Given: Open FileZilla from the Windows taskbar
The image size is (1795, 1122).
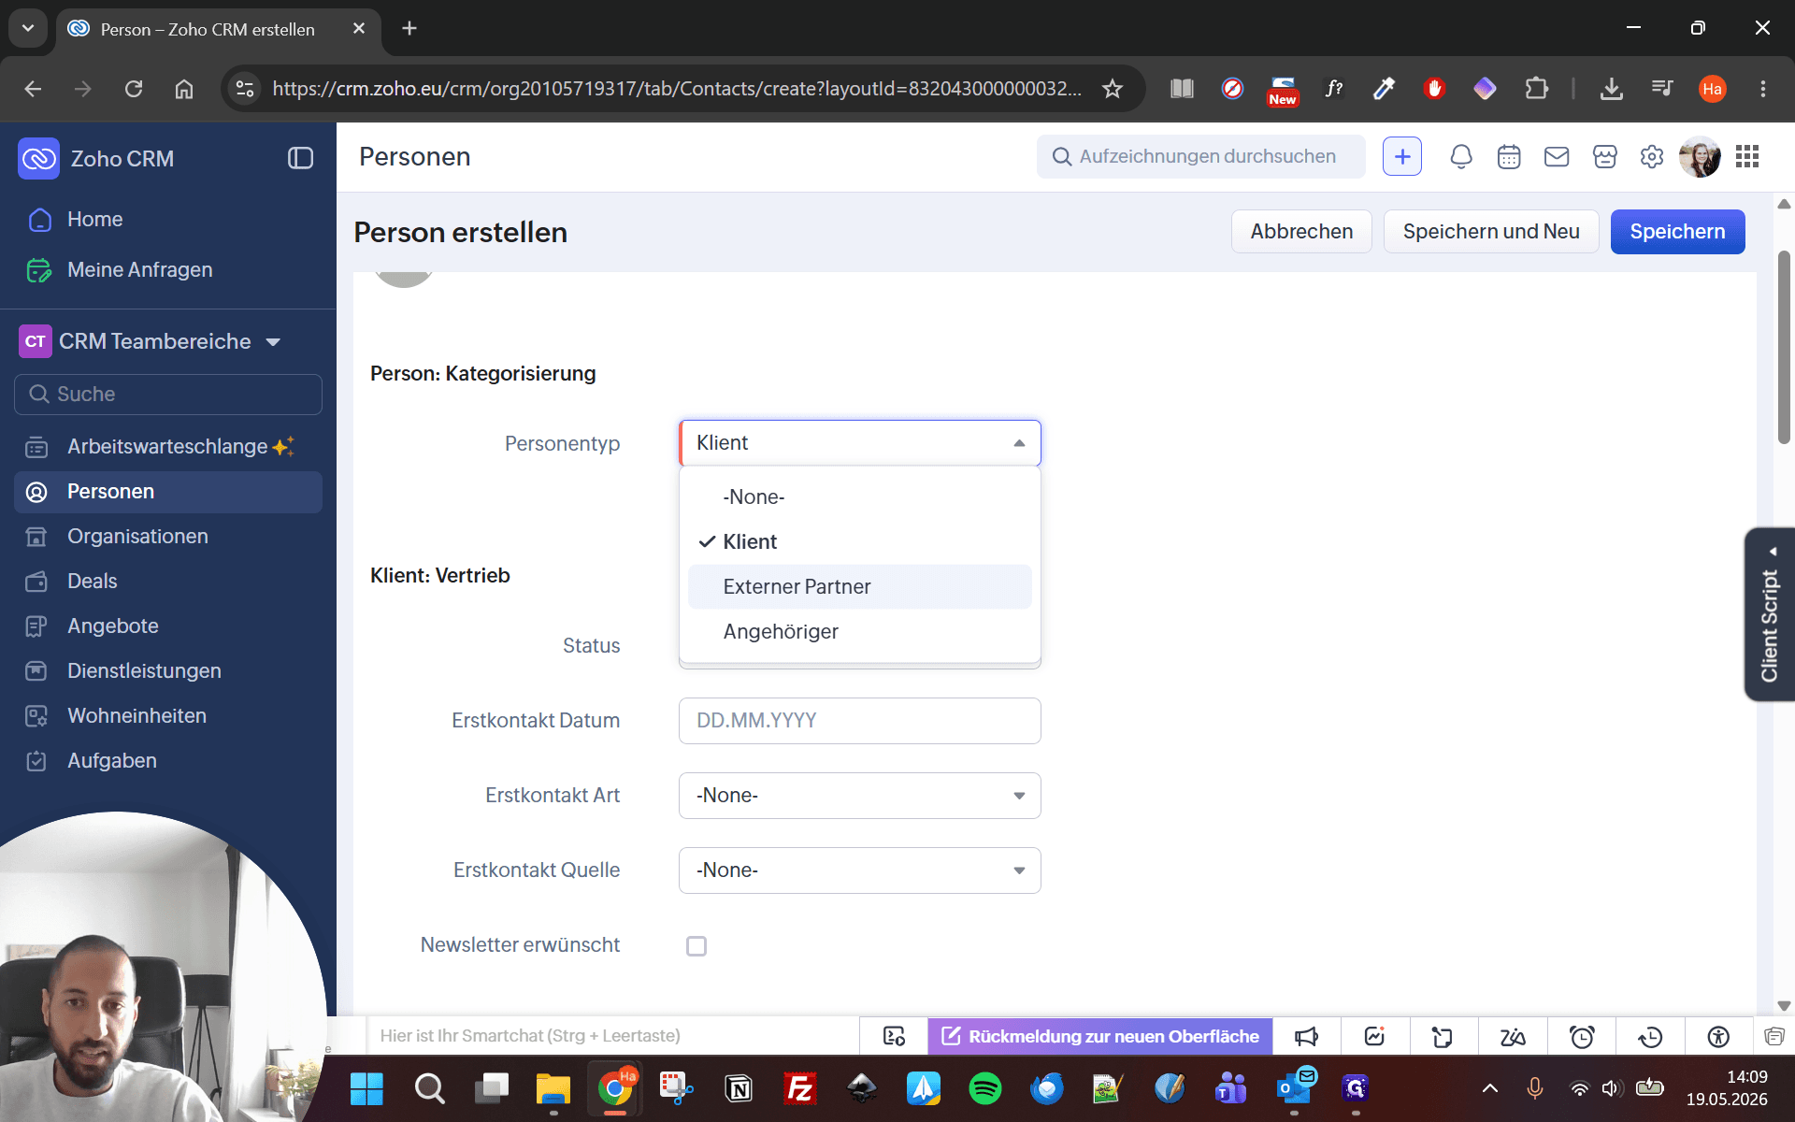Looking at the screenshot, I should pos(800,1088).
